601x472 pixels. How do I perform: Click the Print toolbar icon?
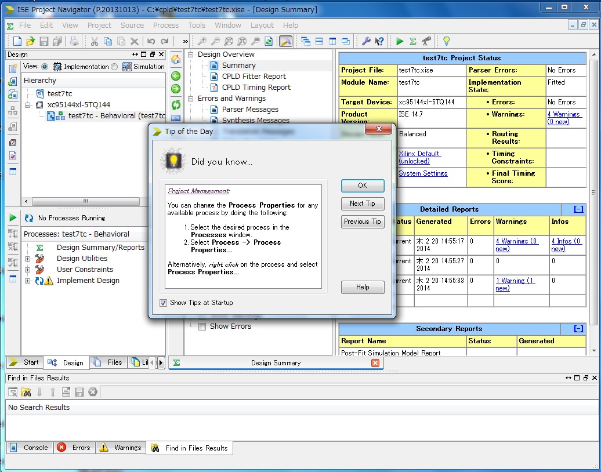74,41
